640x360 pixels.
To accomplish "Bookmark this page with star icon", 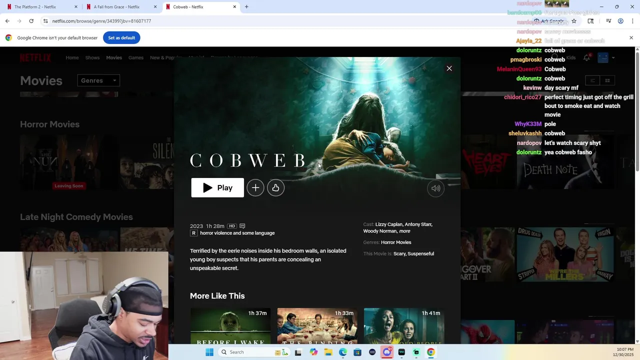I will coord(574,21).
